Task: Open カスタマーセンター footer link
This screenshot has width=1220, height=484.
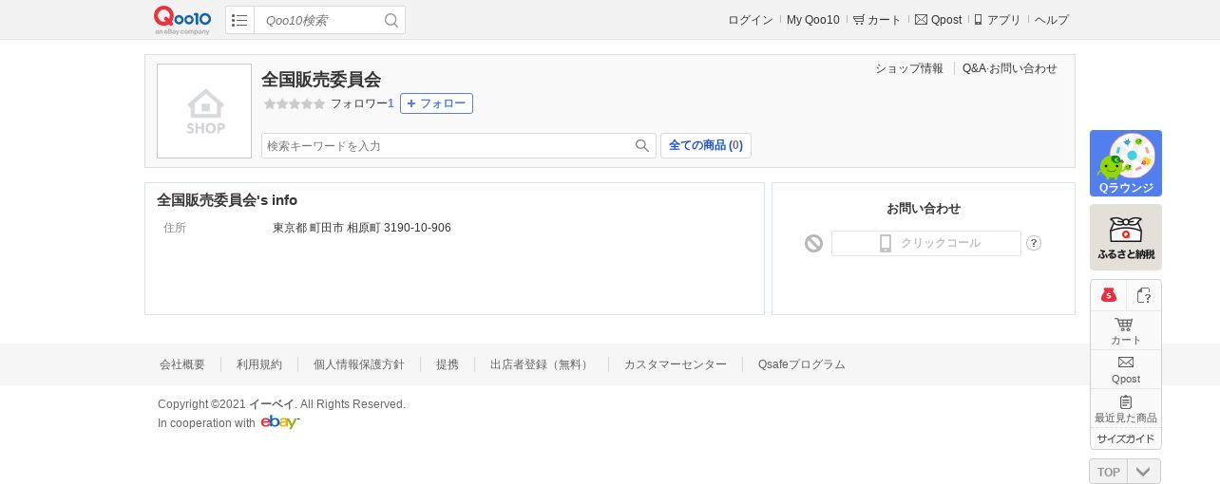Action: coord(676,364)
